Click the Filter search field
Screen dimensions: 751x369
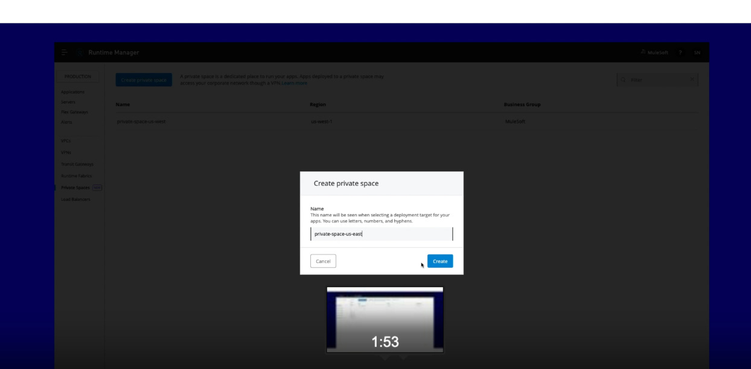pyautogui.click(x=657, y=80)
